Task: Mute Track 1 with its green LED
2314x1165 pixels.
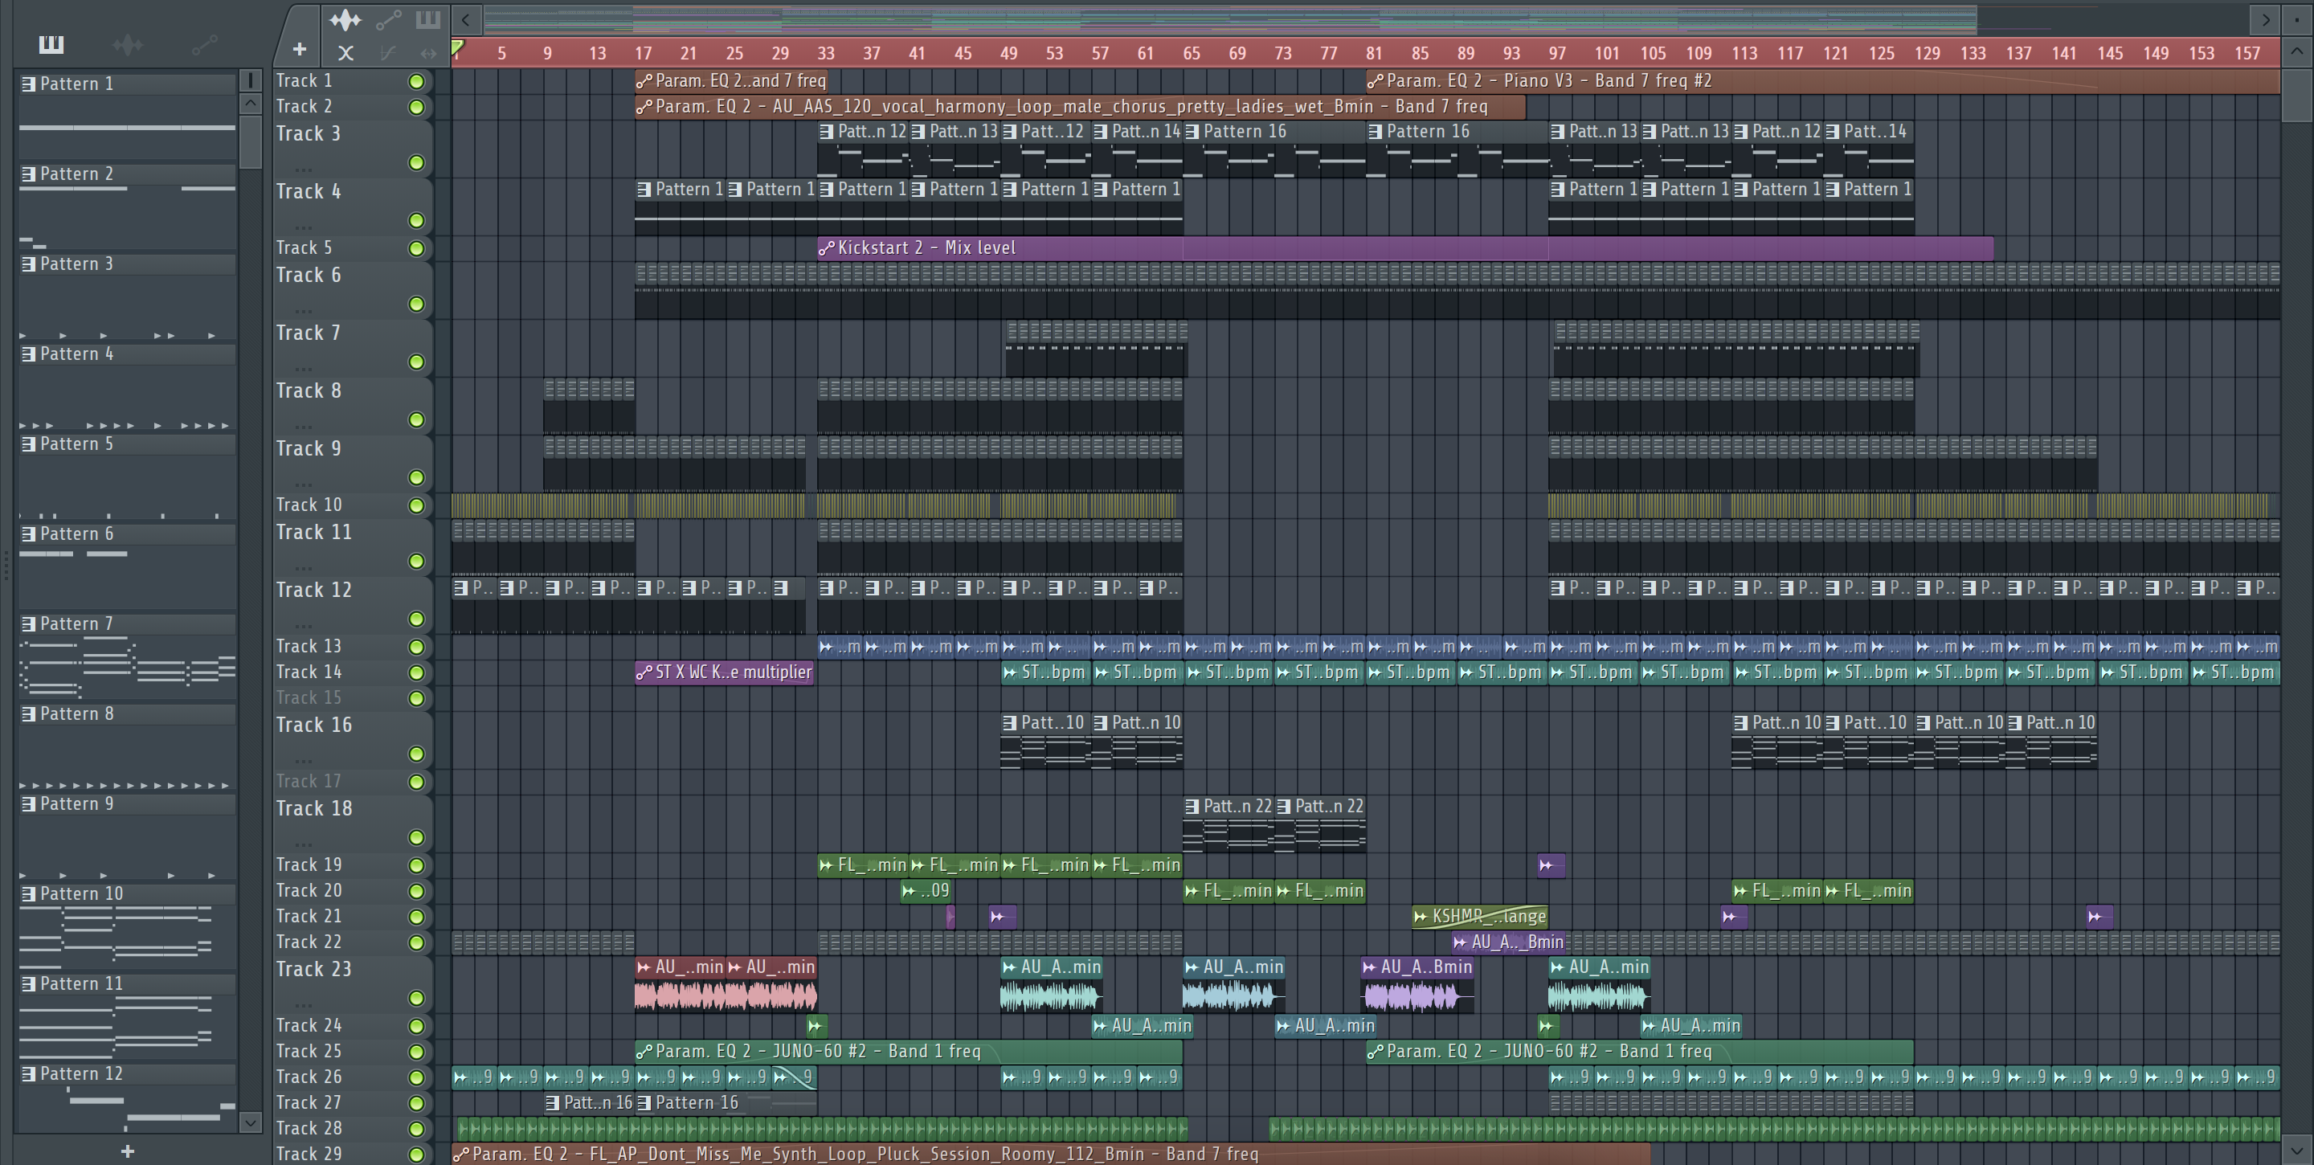Action: point(416,82)
